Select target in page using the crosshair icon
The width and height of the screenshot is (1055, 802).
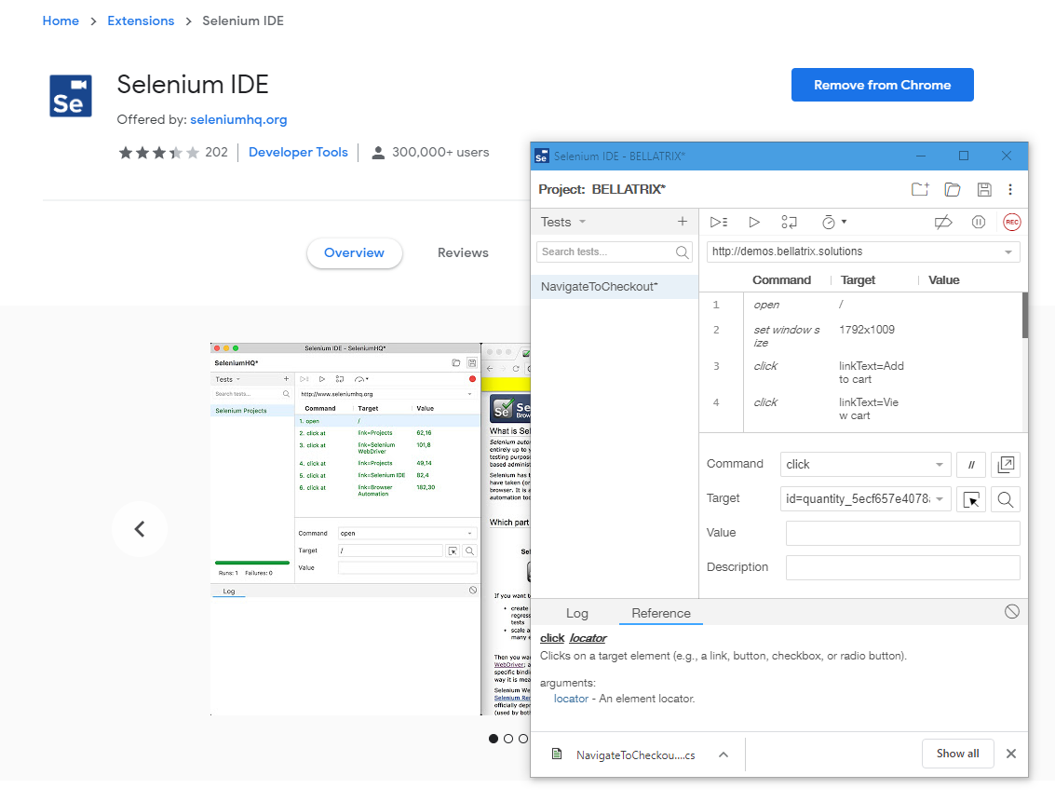coord(971,499)
